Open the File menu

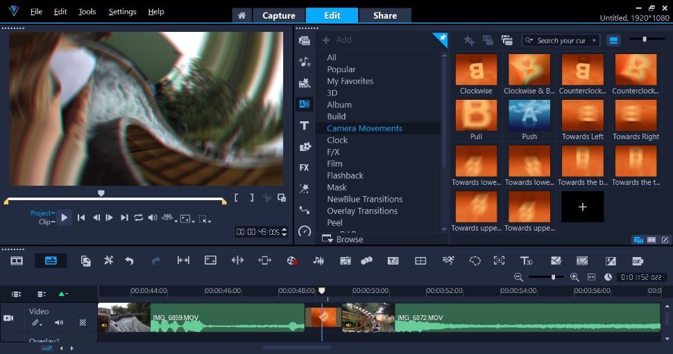[x=36, y=12]
